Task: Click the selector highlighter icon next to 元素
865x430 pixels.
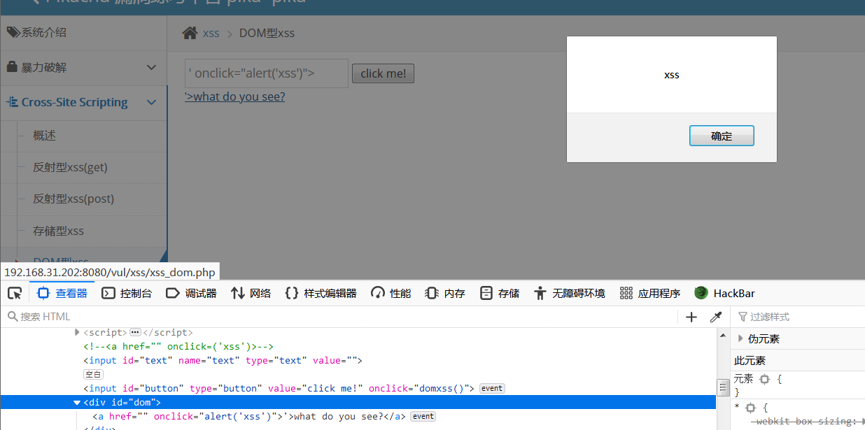Action: click(x=764, y=379)
